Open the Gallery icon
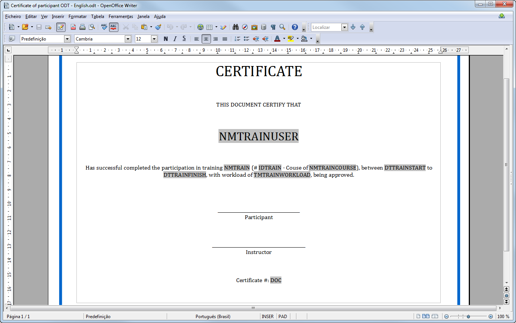Screen dimensions: 516x323 (x=254, y=27)
